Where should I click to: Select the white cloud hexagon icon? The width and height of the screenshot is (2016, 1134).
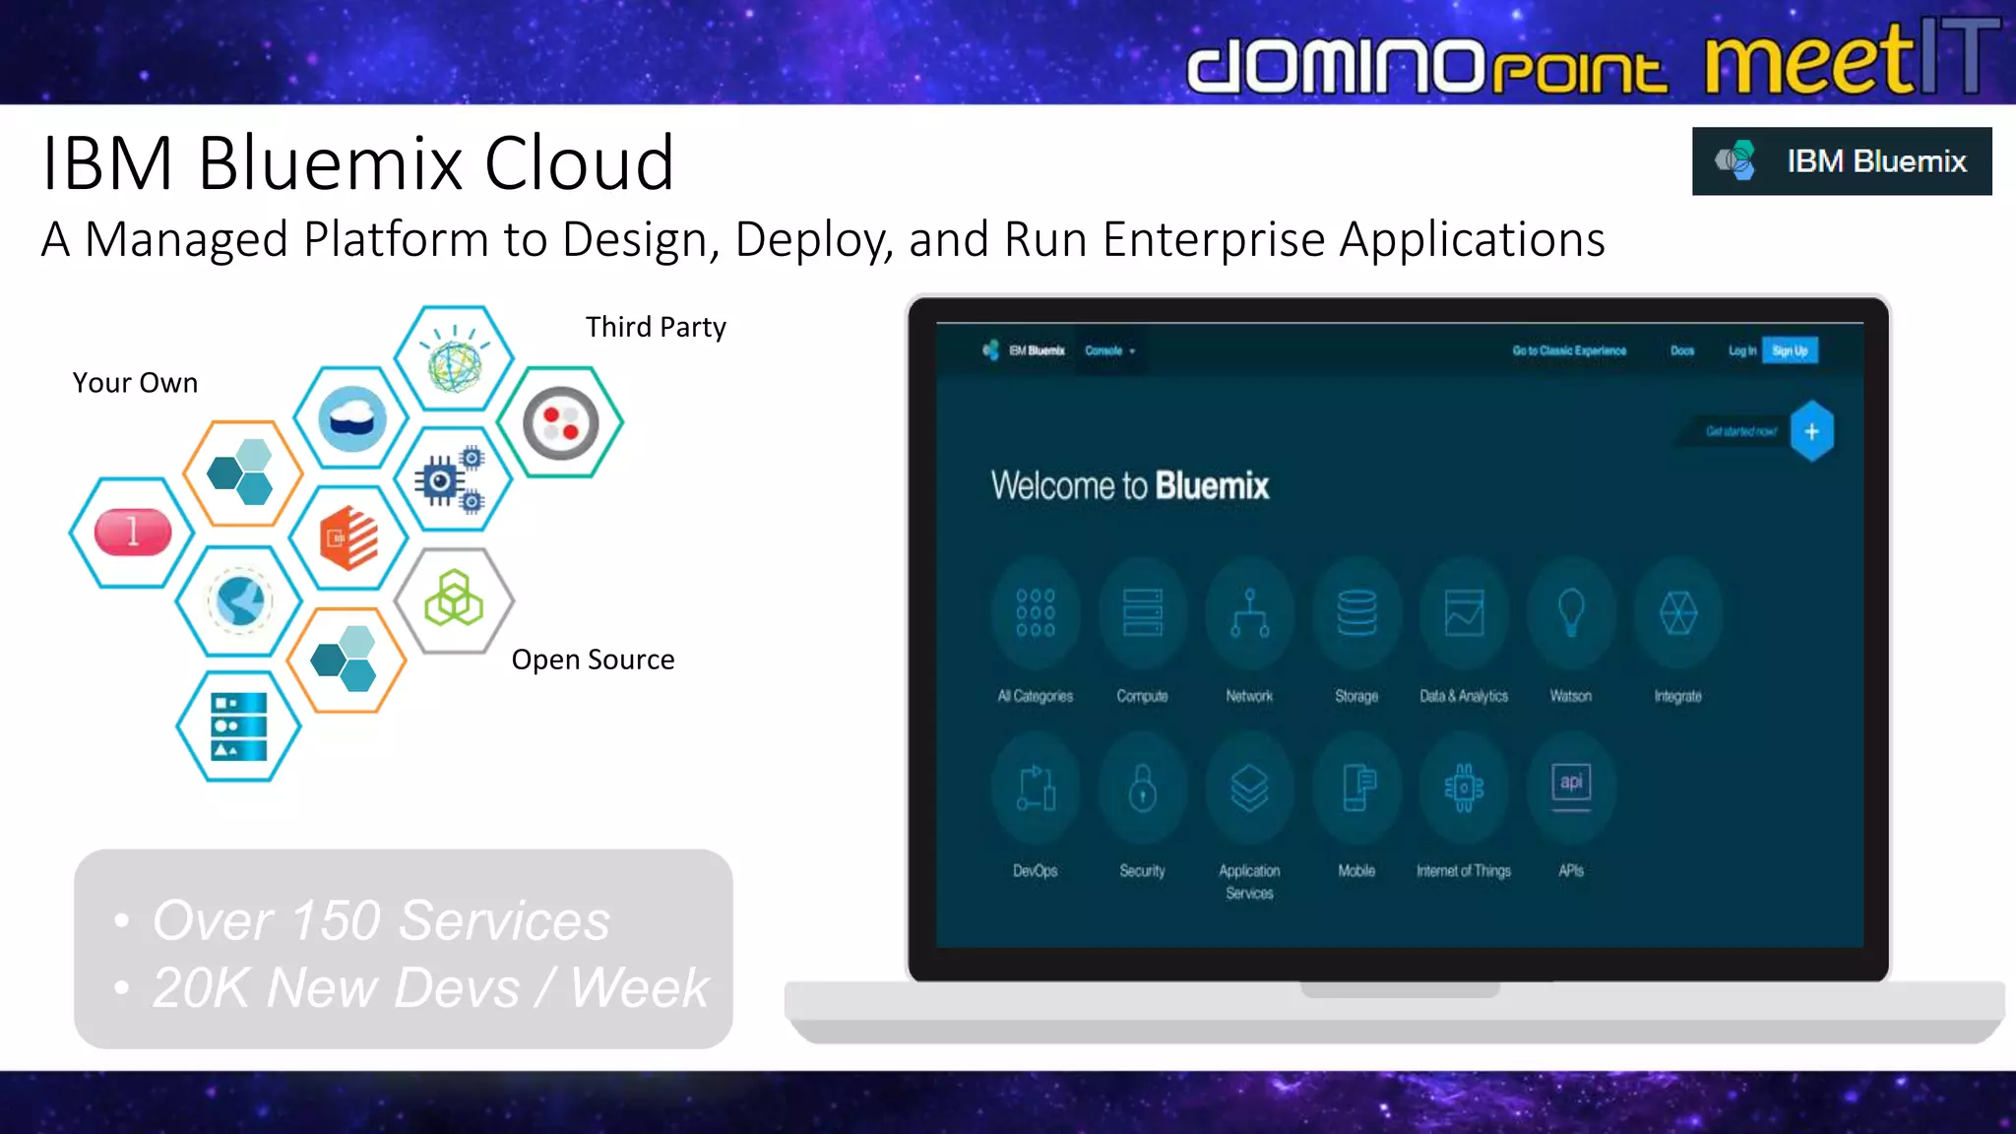pyautogui.click(x=351, y=418)
